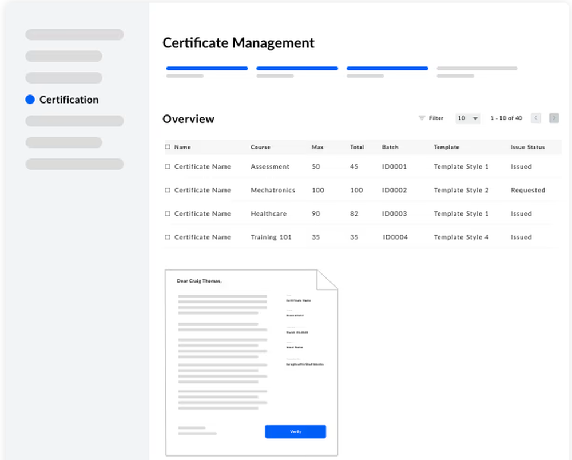Open the certificate preview for Craig Thomas
The width and height of the screenshot is (572, 460).
(x=251, y=355)
